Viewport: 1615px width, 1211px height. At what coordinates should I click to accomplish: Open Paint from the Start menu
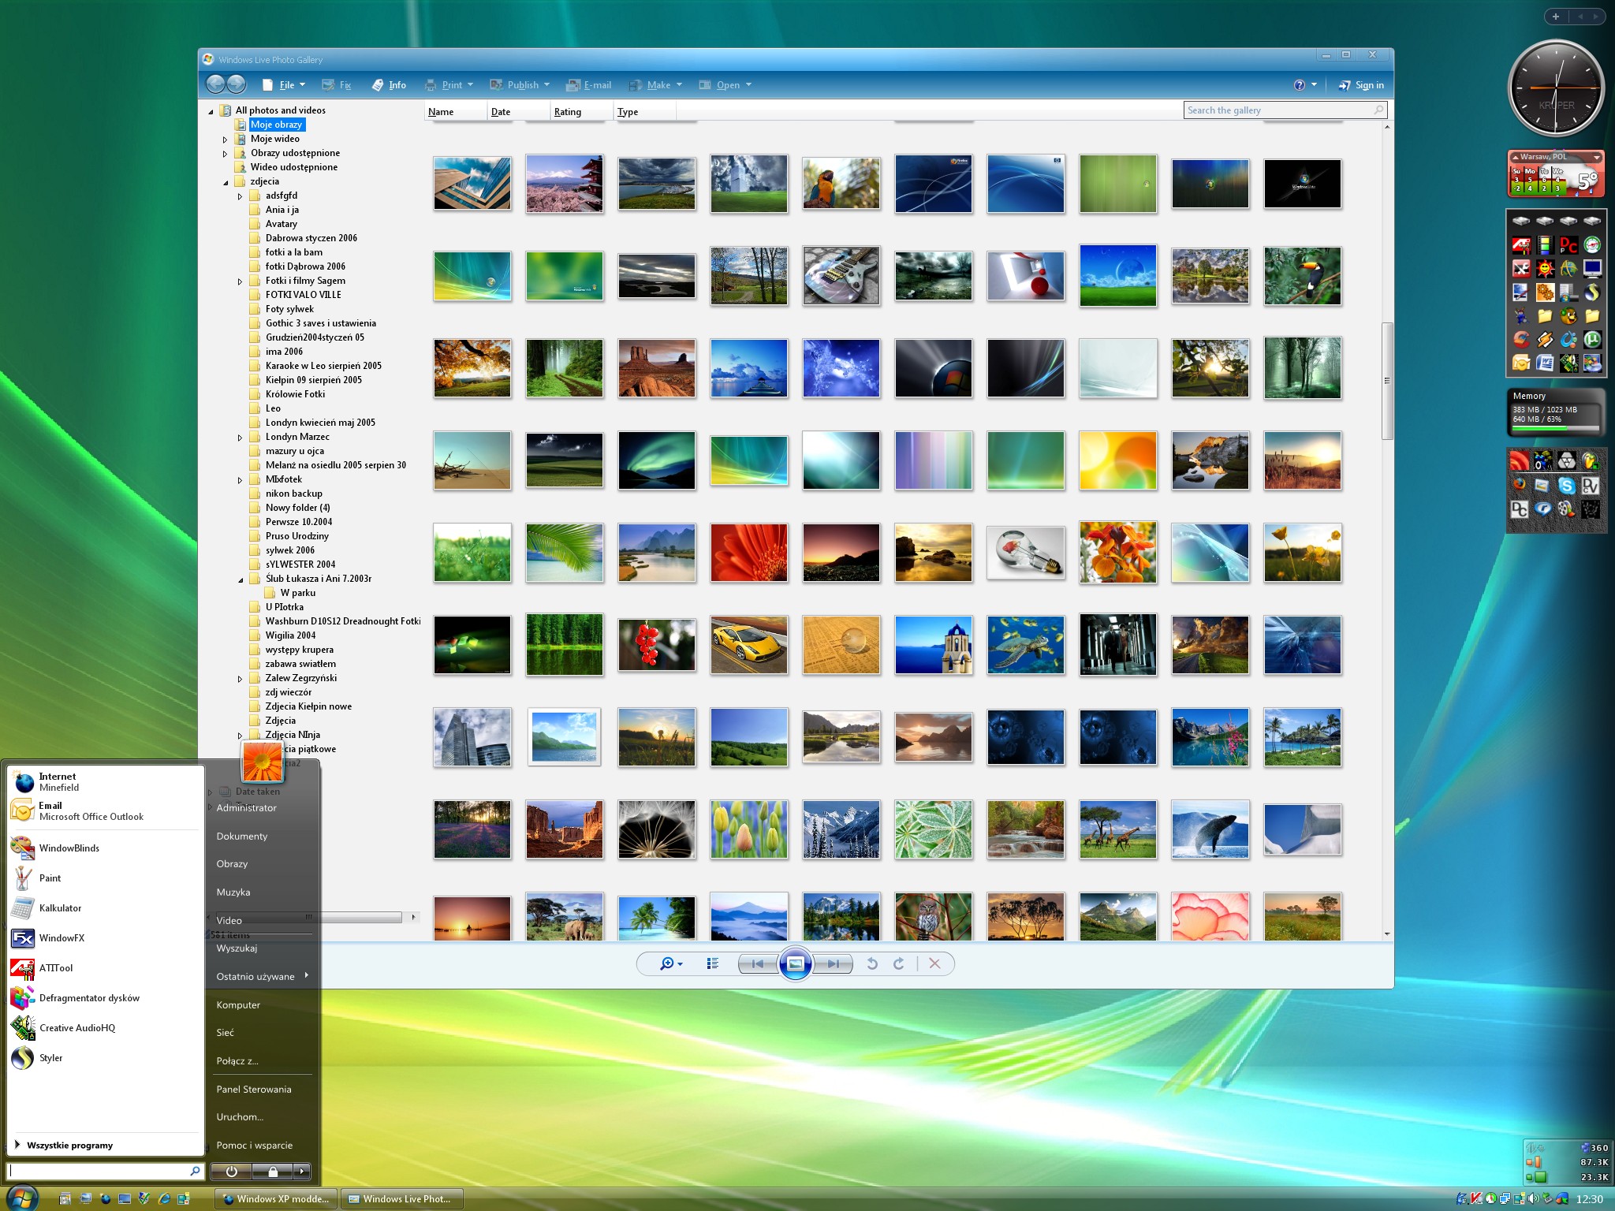(50, 878)
